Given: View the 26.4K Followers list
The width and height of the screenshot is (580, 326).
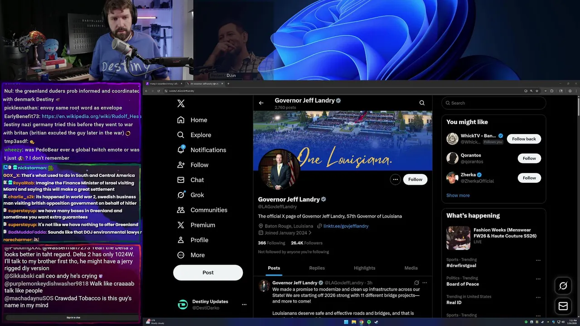Looking at the screenshot, I should (307, 243).
